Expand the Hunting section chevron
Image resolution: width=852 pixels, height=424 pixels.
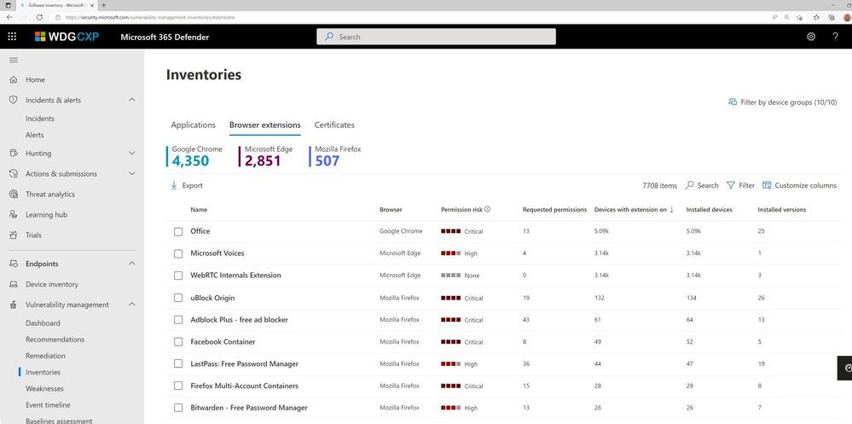pyautogui.click(x=131, y=154)
